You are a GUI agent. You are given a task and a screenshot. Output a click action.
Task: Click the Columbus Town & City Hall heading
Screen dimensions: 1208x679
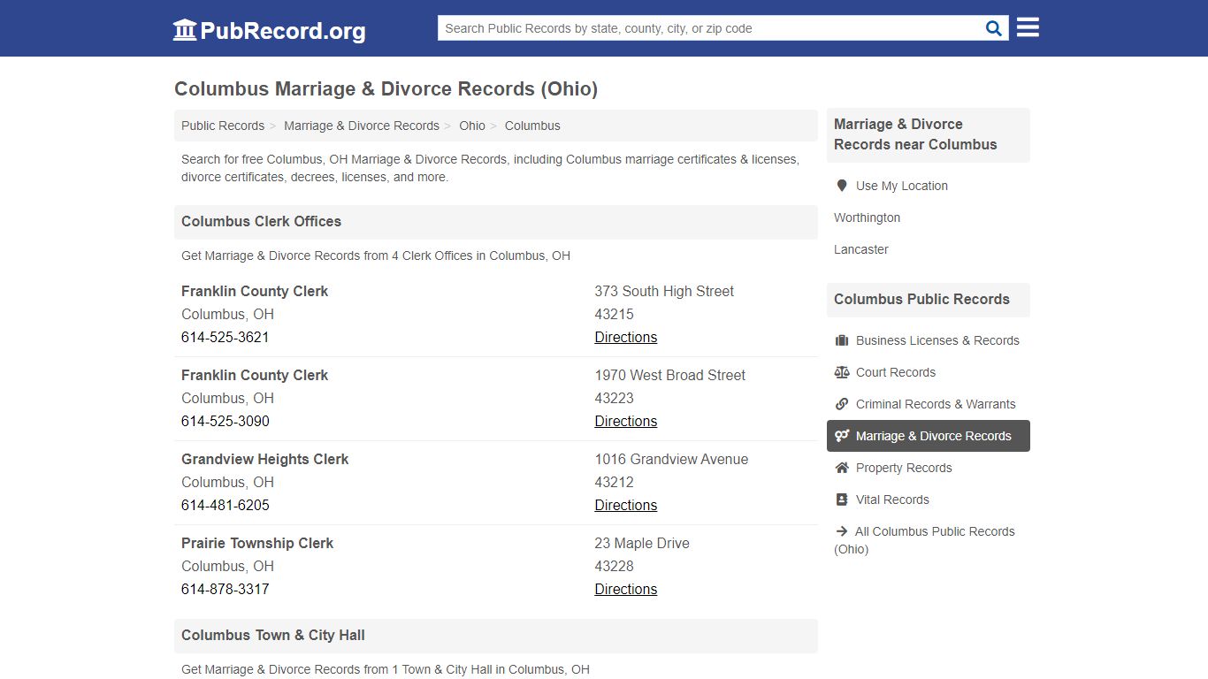point(273,635)
